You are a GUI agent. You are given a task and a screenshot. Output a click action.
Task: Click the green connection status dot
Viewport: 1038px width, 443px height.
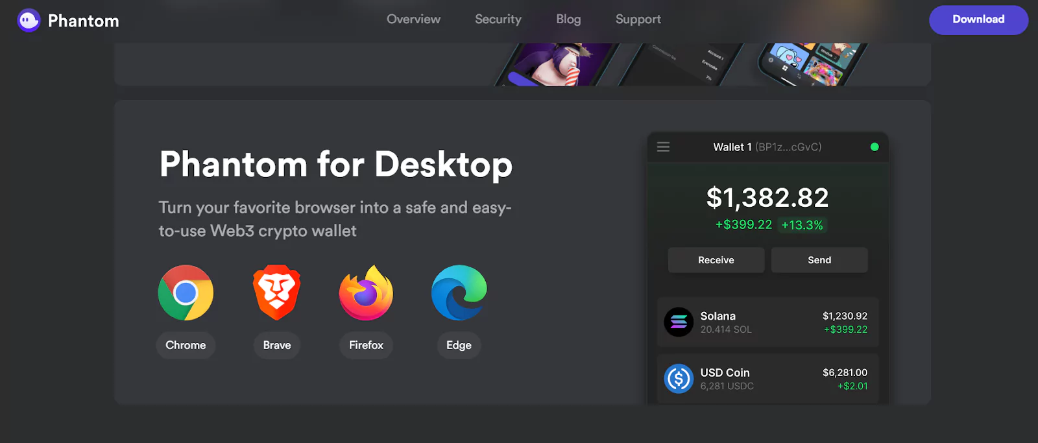(x=875, y=147)
